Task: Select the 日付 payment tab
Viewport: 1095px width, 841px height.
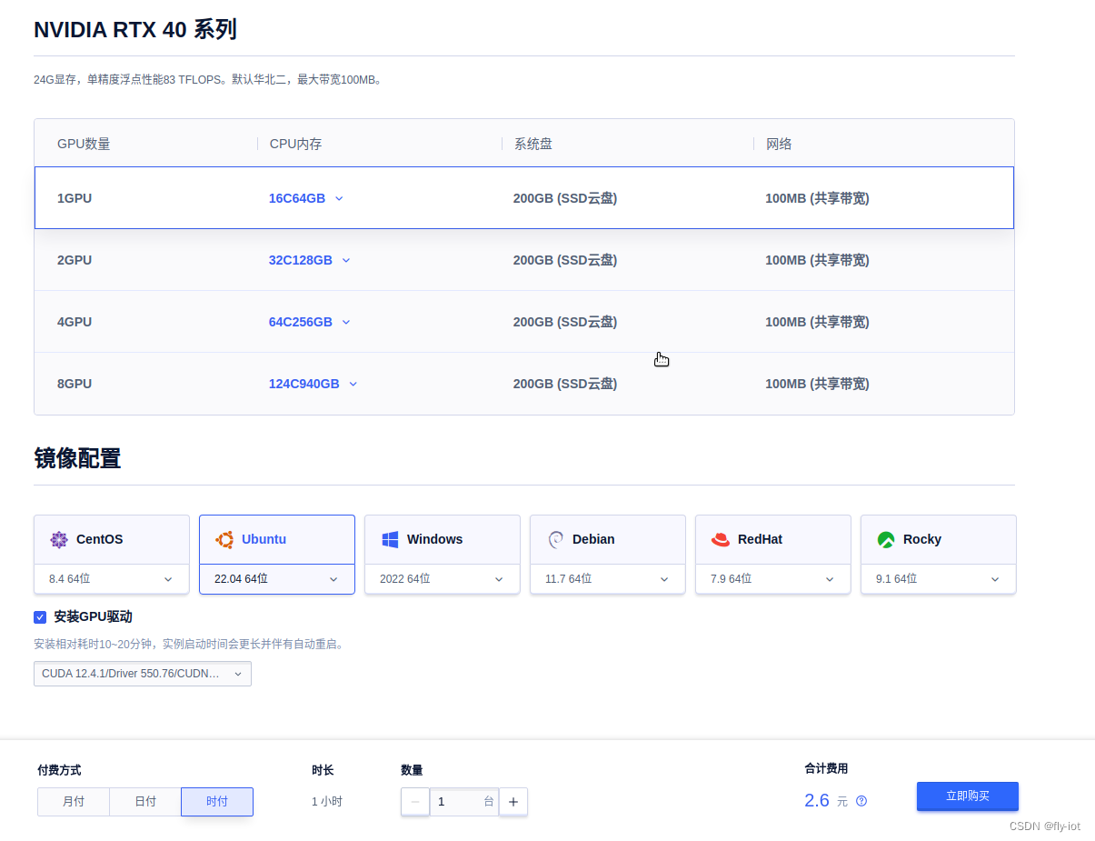Action: (x=144, y=801)
